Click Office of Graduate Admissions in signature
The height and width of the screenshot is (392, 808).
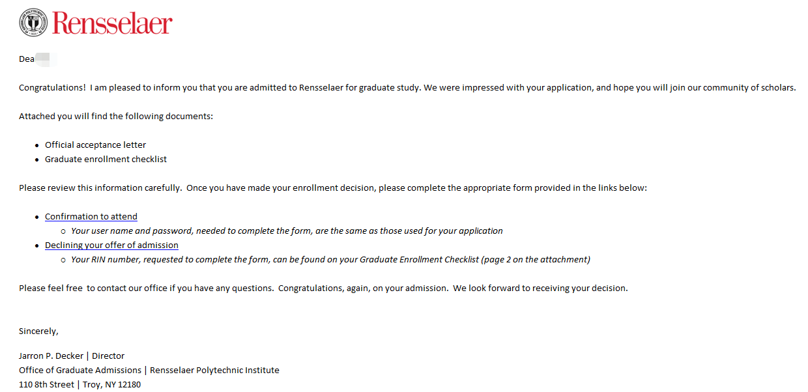[80, 371]
